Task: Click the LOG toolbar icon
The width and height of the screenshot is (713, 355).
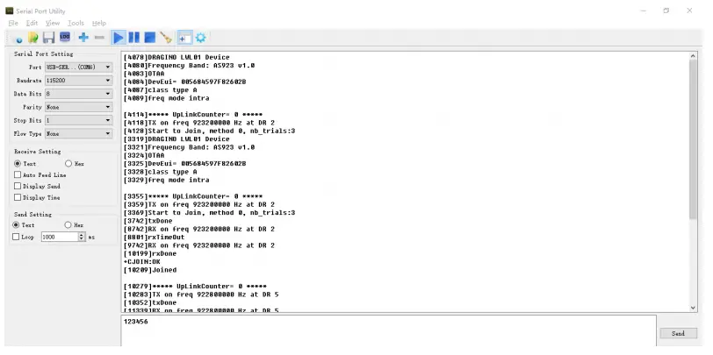Action: coord(65,37)
